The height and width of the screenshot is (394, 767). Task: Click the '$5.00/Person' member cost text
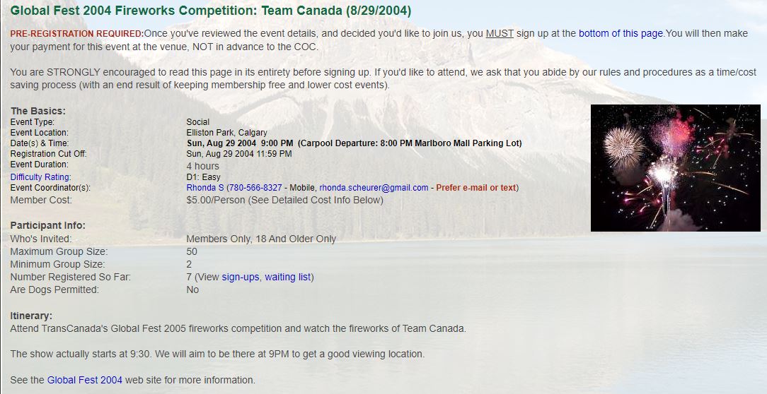(x=216, y=200)
